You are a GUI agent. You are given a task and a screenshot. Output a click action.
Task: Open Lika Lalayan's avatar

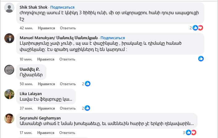click(x=9, y=94)
